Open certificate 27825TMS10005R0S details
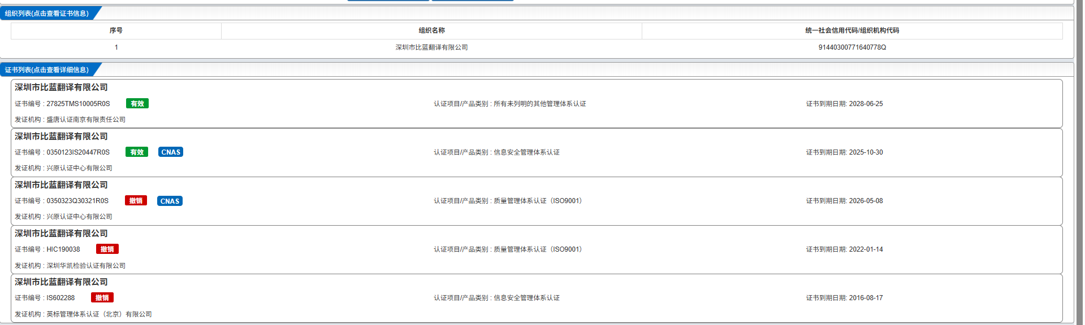The height and width of the screenshot is (325, 1085). tap(537, 104)
